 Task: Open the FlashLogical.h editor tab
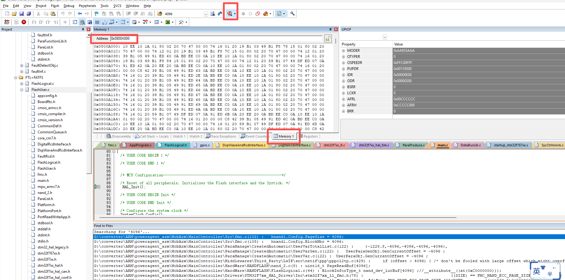coord(173,145)
